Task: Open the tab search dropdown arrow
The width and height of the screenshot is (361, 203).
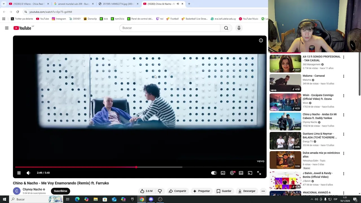Action: tap(4, 4)
